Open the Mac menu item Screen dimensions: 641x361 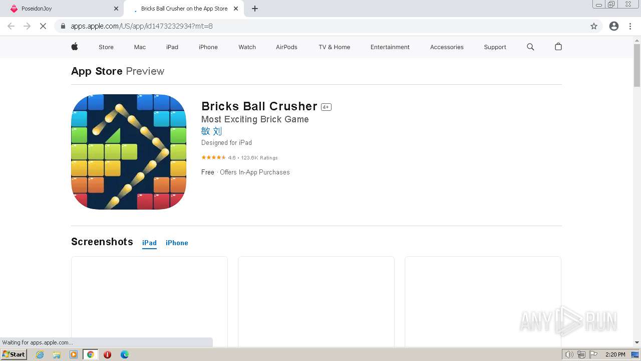[x=140, y=47]
